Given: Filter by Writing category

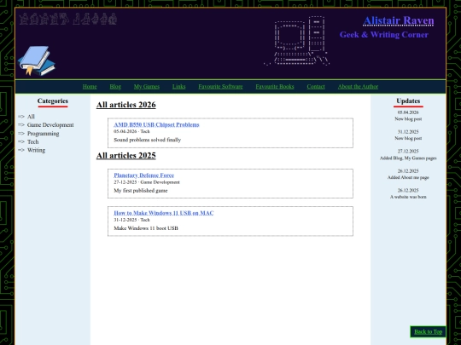Looking at the screenshot, I should (x=36, y=150).
